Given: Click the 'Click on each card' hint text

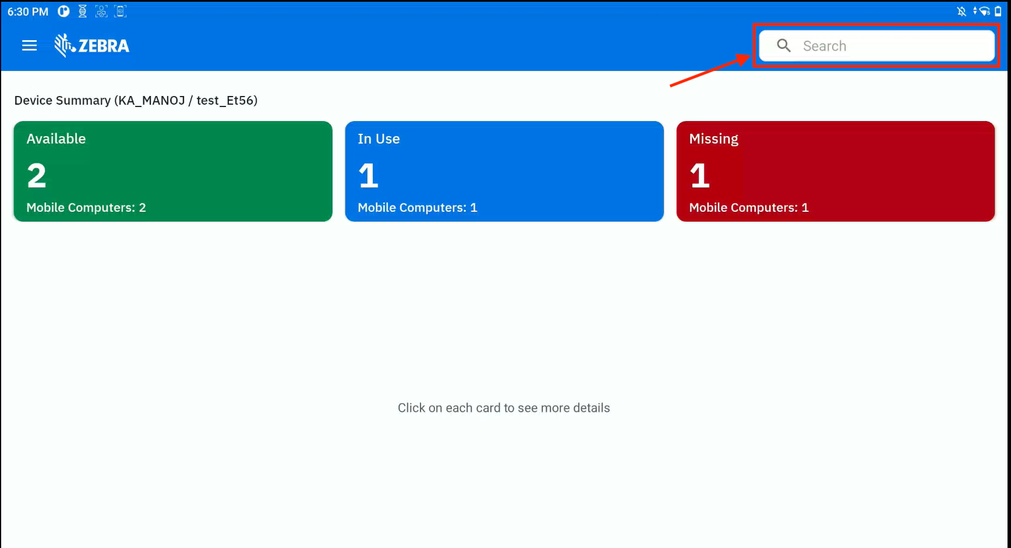Looking at the screenshot, I should [504, 408].
